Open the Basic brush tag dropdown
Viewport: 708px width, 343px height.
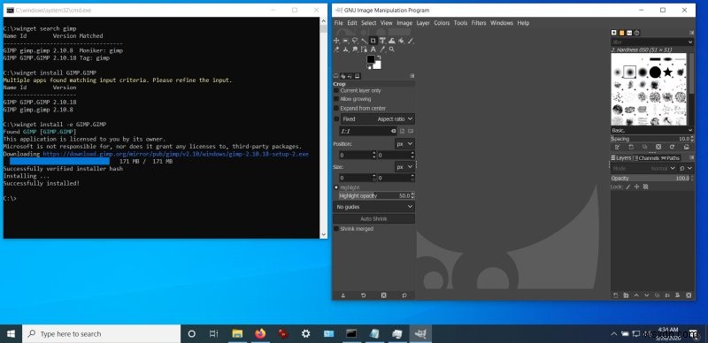coord(652,131)
